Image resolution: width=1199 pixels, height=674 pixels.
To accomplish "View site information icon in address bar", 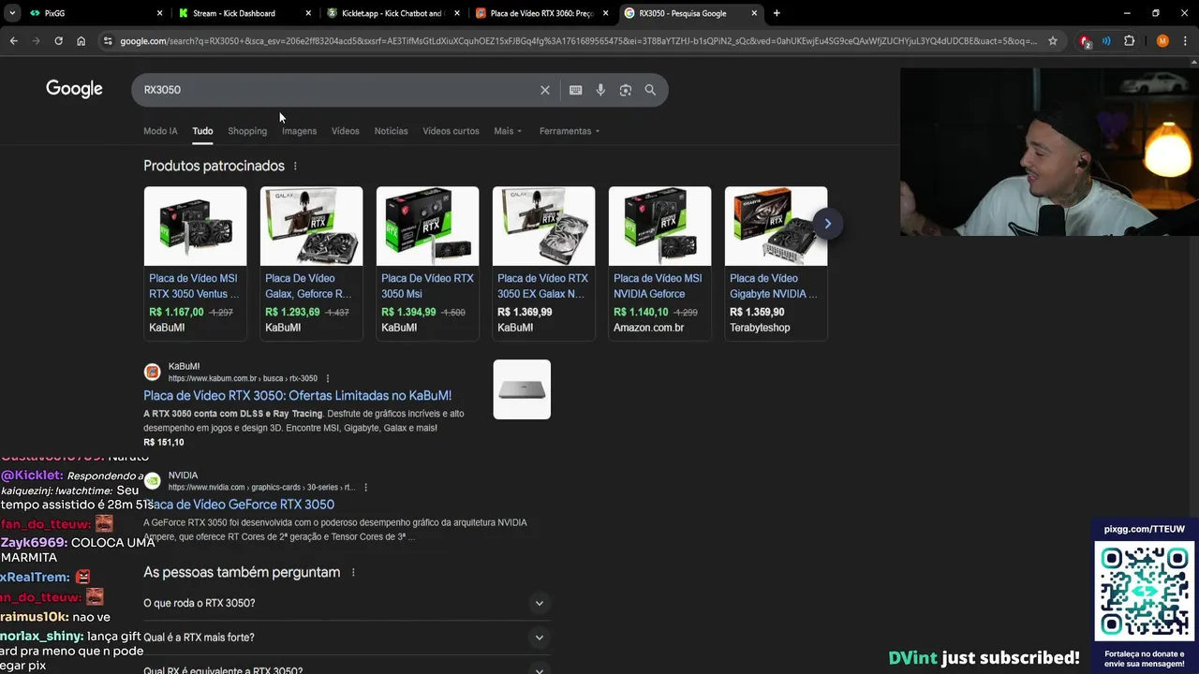I will click(108, 41).
